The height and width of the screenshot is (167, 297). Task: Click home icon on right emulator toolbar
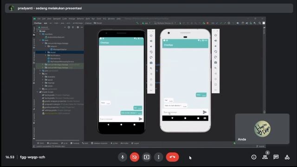215,79
